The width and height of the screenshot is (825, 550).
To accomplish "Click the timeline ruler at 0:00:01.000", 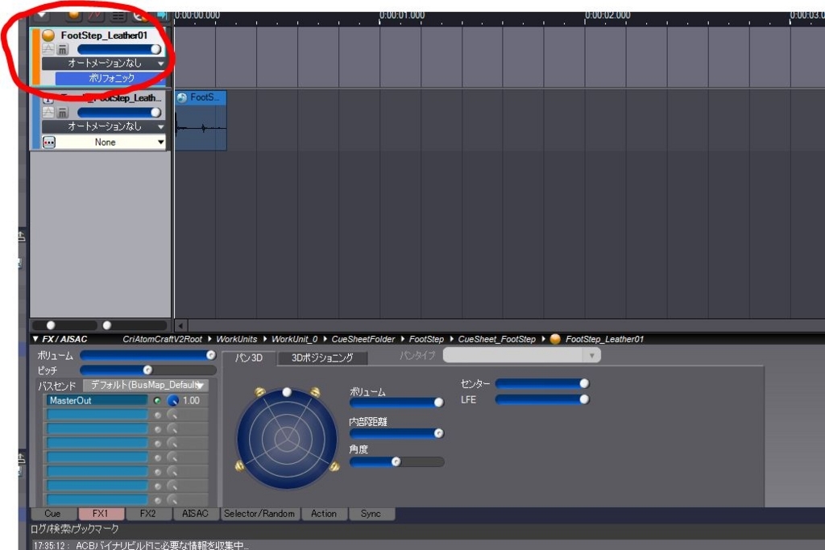I will [x=401, y=16].
